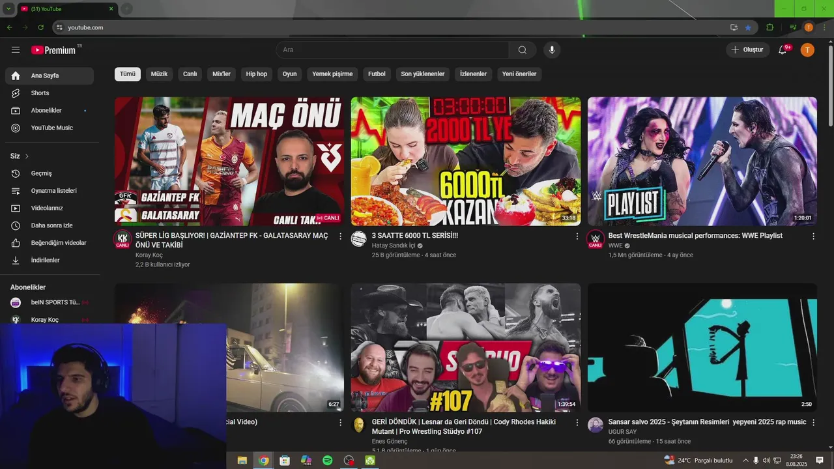Select the İzlenenler filter chip
The height and width of the screenshot is (469, 834).
click(x=473, y=74)
